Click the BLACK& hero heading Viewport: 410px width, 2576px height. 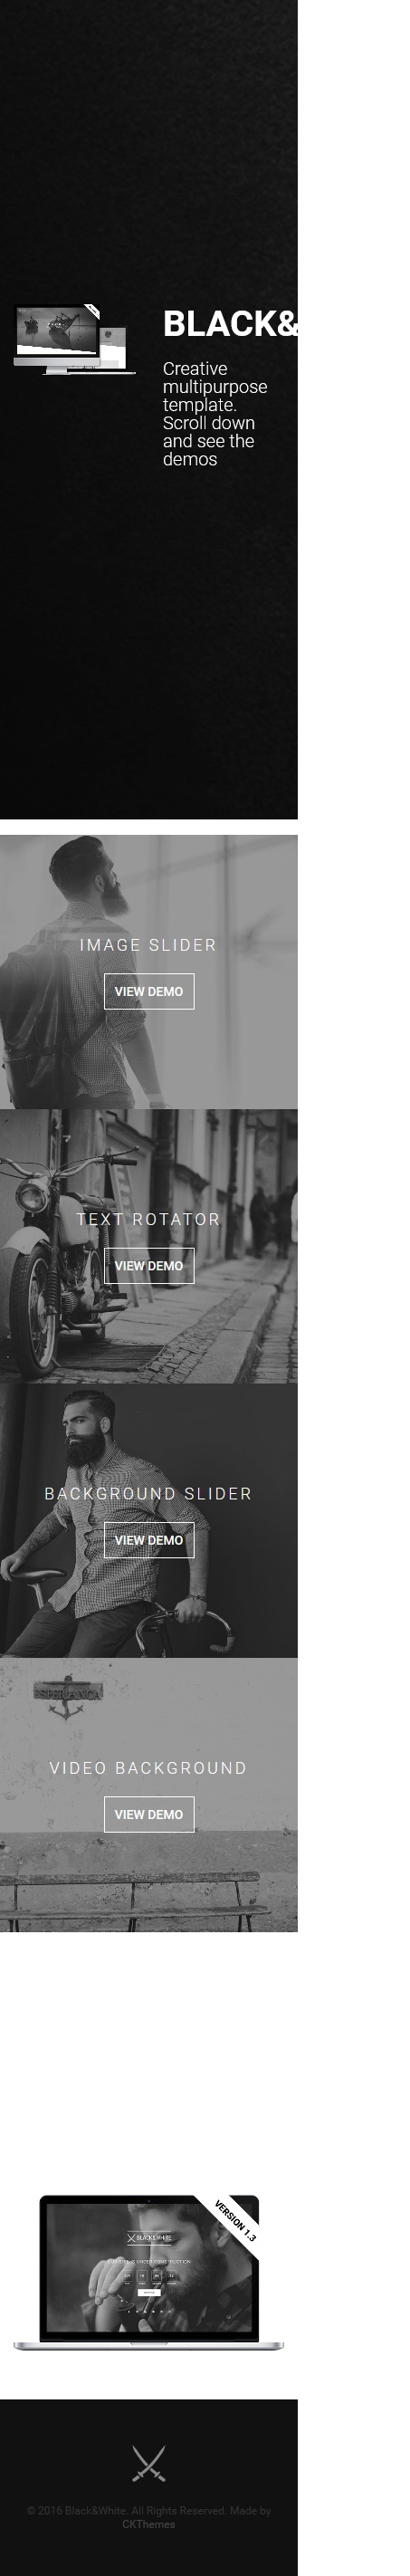point(230,324)
